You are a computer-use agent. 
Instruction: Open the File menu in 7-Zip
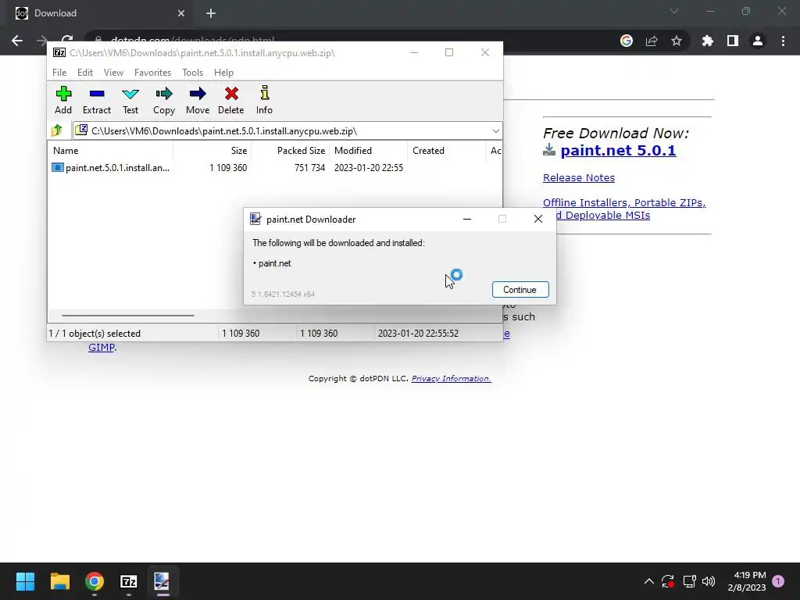[59, 73]
